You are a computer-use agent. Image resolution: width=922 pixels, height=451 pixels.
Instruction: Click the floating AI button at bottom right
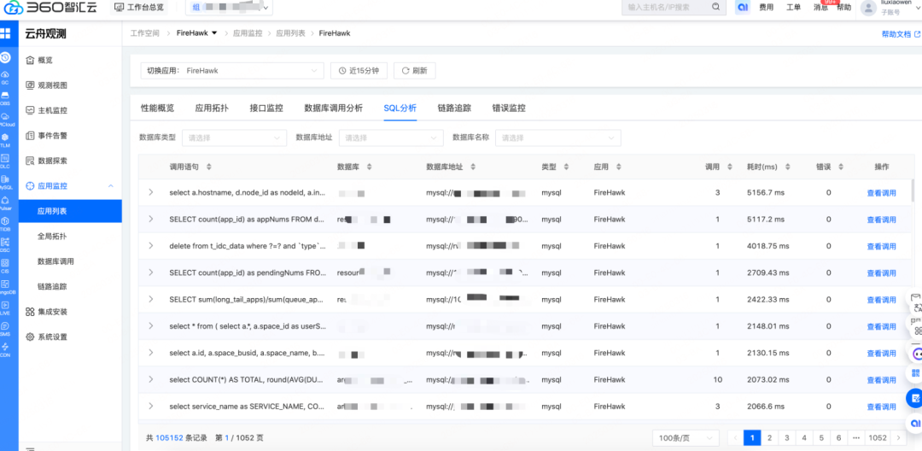pyautogui.click(x=914, y=423)
